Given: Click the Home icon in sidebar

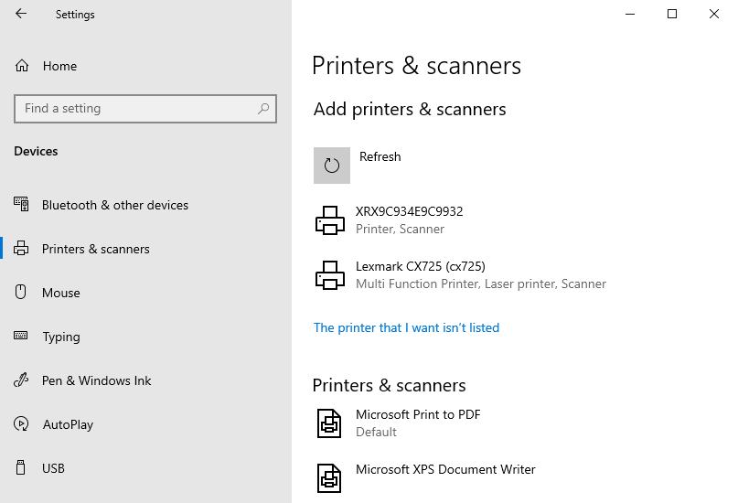Looking at the screenshot, I should pyautogui.click(x=22, y=66).
